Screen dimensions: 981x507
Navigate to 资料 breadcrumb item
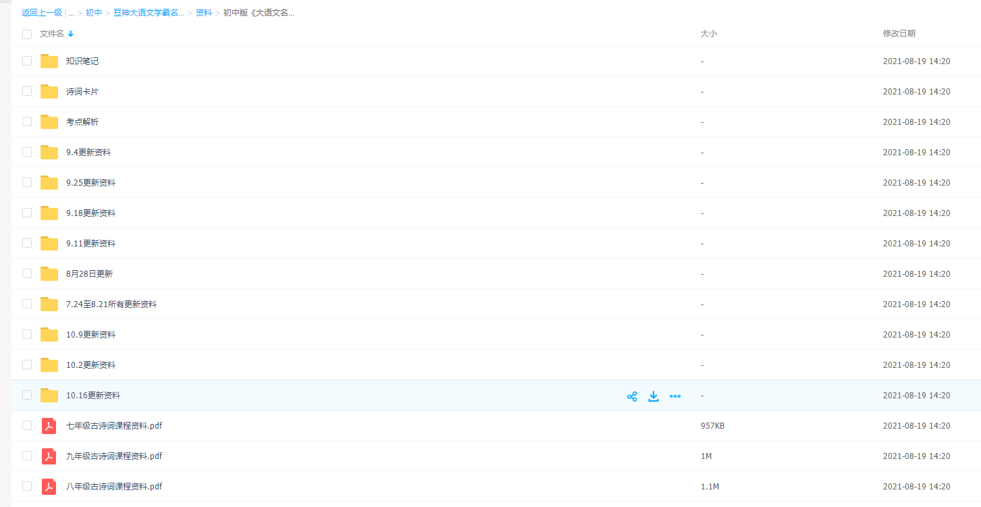[x=204, y=13]
